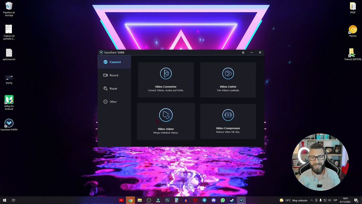Open YouTube from the taskbar
Image resolution: width=362 pixels, height=204 pixels.
[x=121, y=200]
